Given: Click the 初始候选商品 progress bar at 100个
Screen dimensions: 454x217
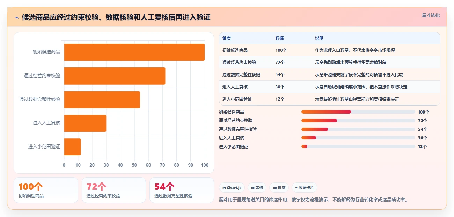Looking at the screenshot, I should click(358, 112).
